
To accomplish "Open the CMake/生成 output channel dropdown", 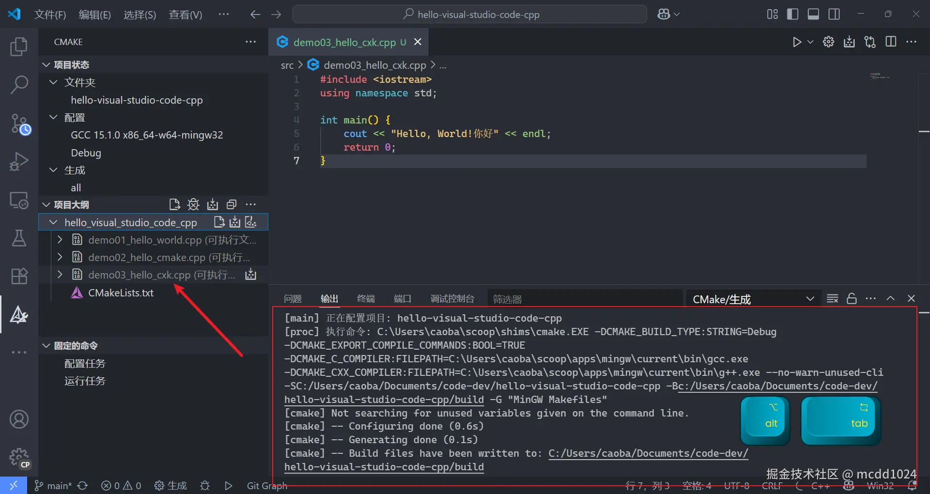I will pos(753,299).
